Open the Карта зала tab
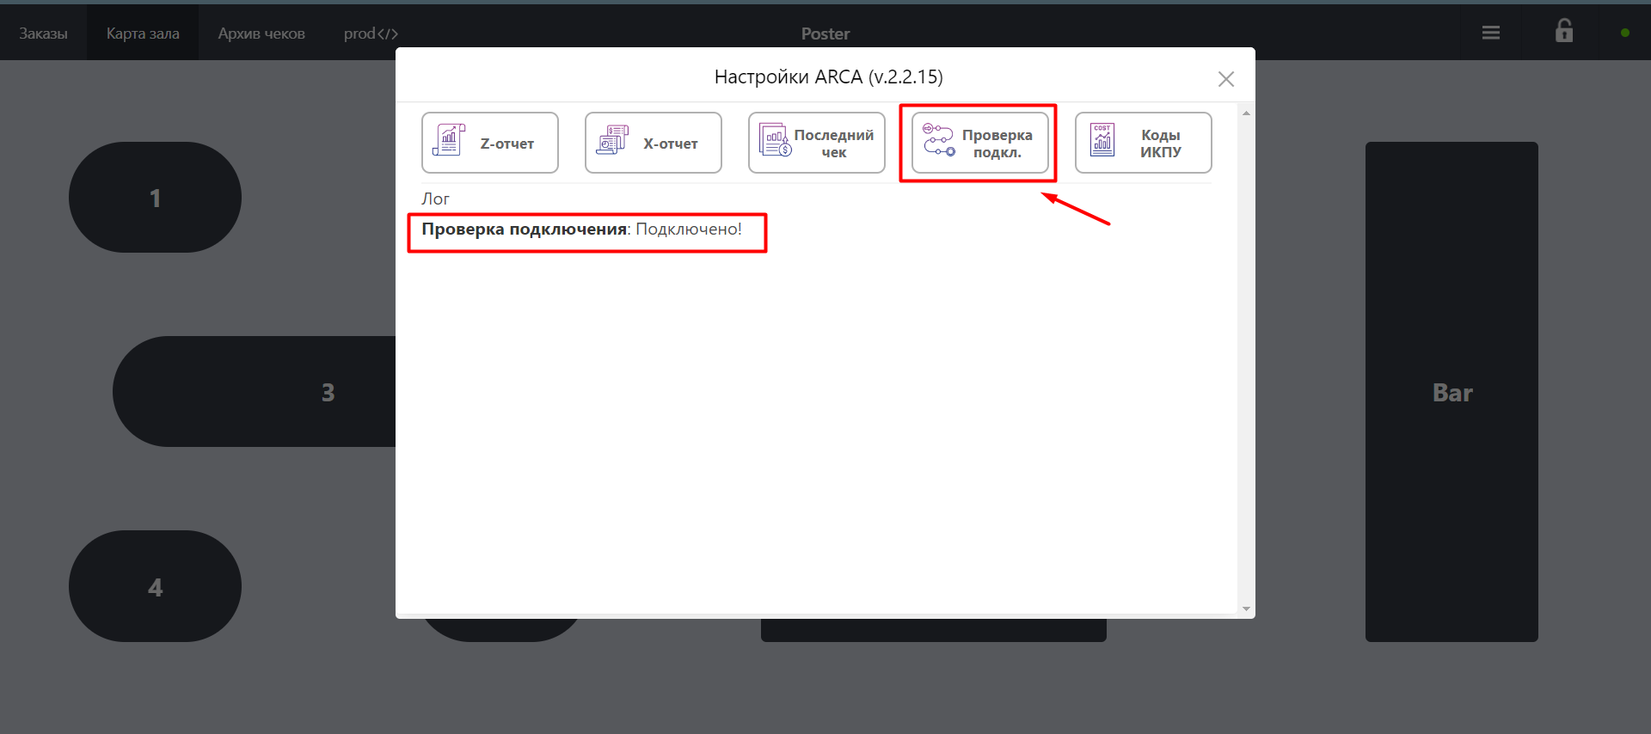 pyautogui.click(x=143, y=34)
